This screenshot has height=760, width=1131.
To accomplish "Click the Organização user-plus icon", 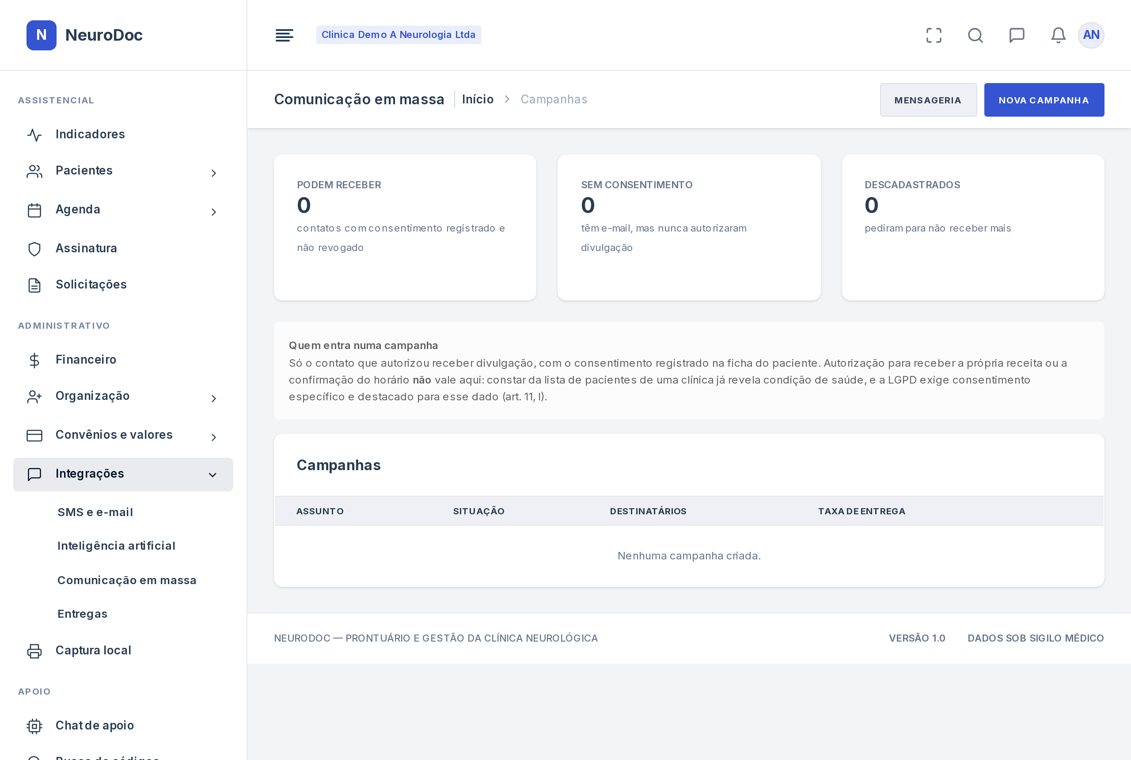I will pos(34,396).
